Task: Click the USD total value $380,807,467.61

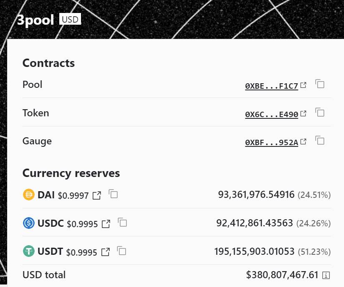Action: (282, 275)
